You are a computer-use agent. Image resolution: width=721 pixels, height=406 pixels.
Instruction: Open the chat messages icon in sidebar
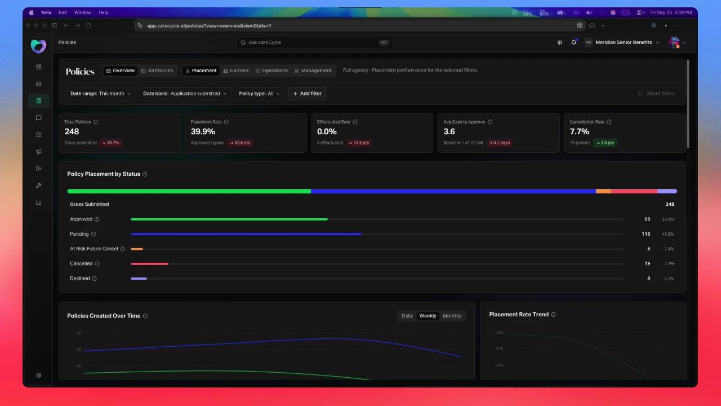[39, 118]
